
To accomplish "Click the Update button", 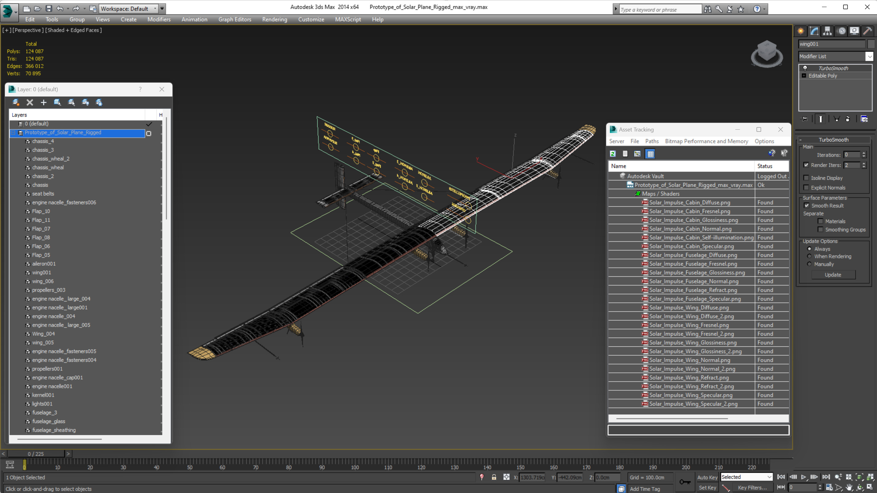I will click(833, 275).
